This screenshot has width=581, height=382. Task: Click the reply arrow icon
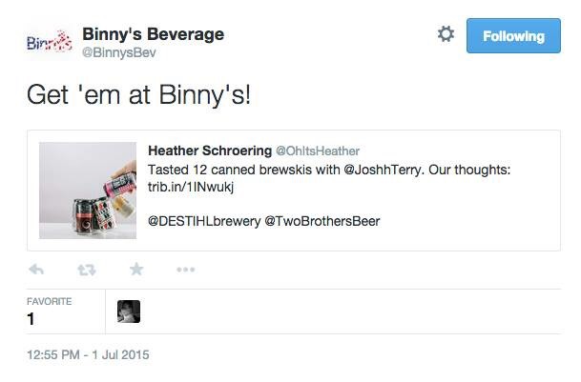(37, 270)
